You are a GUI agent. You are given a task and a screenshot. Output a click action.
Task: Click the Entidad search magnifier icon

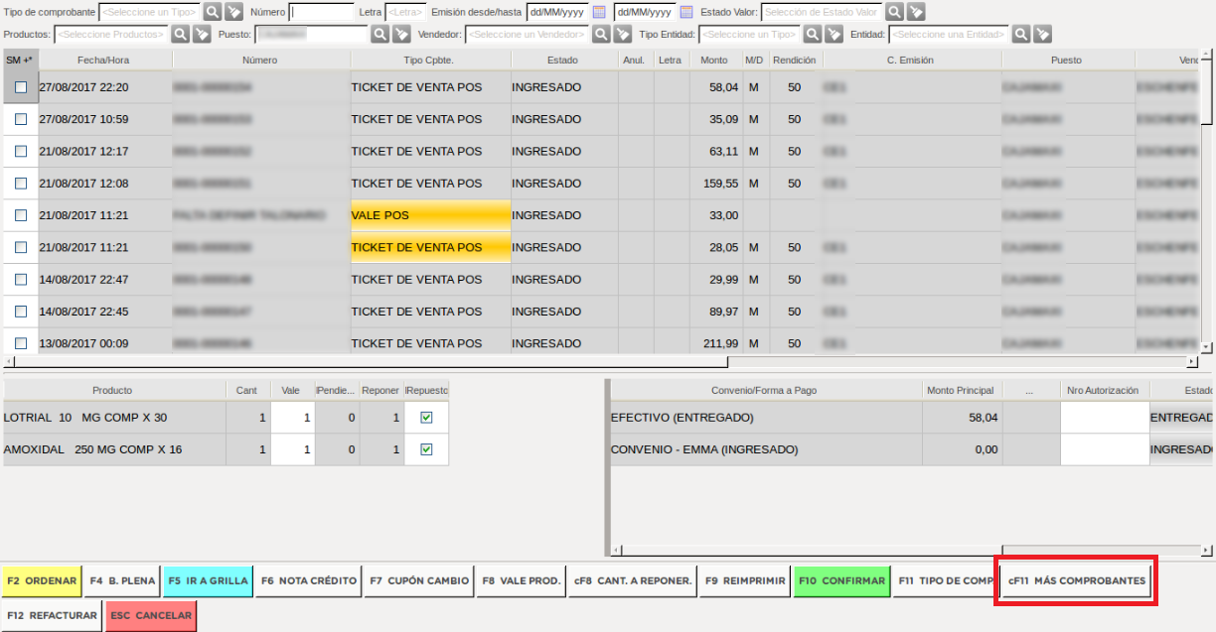[x=1021, y=35]
